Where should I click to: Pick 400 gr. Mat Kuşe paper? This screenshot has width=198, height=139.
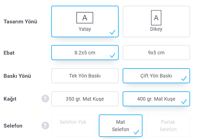point(156,99)
